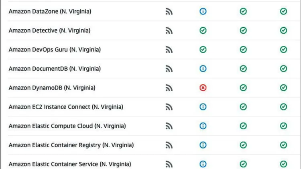This screenshot has height=169, width=301.
Task: Open the blue info icon for Amazon DocumentDB
Action: coord(203,69)
